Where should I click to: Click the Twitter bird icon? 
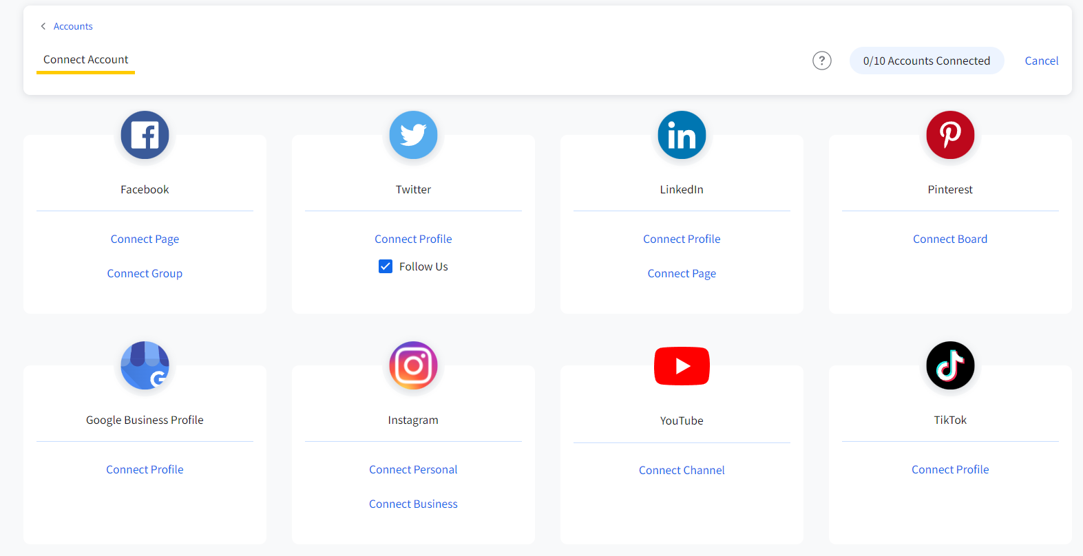[413, 135]
